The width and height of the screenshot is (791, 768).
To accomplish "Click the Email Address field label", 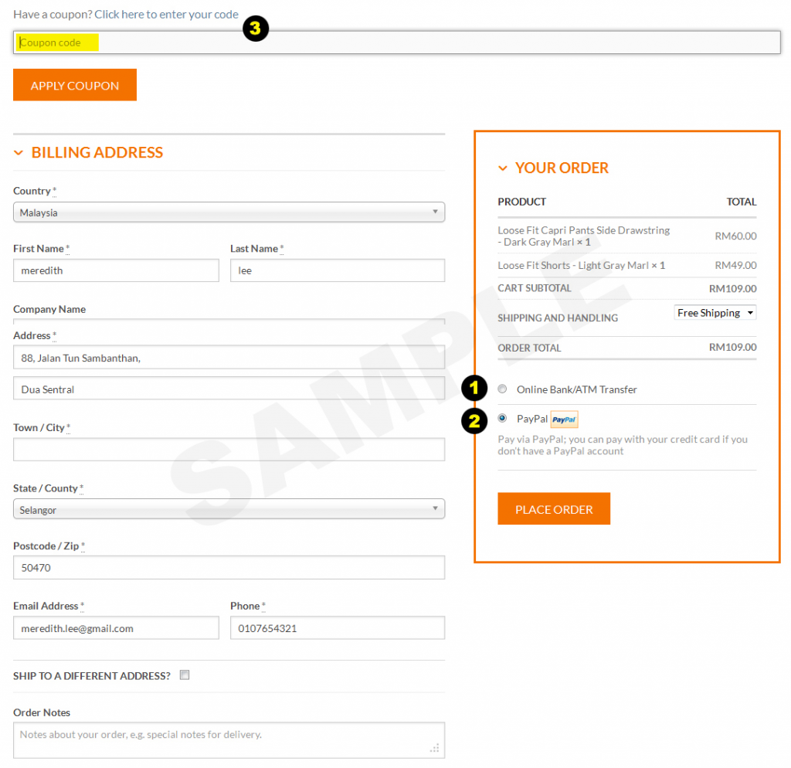I will 46,606.
